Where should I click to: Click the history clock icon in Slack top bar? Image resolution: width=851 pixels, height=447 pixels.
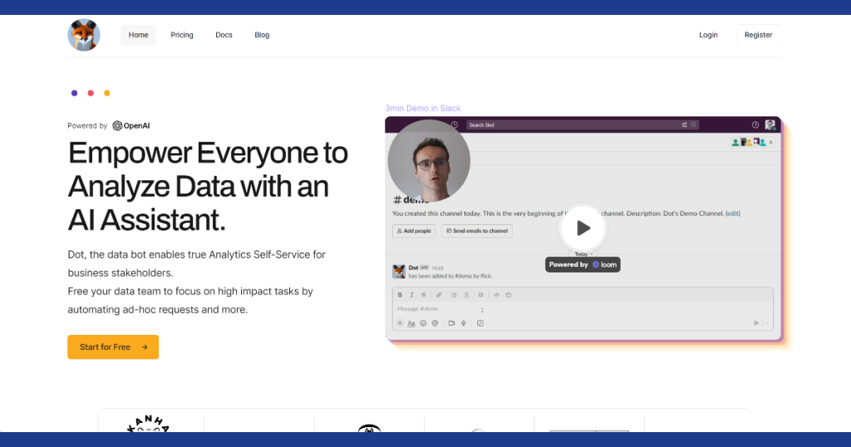(x=455, y=125)
